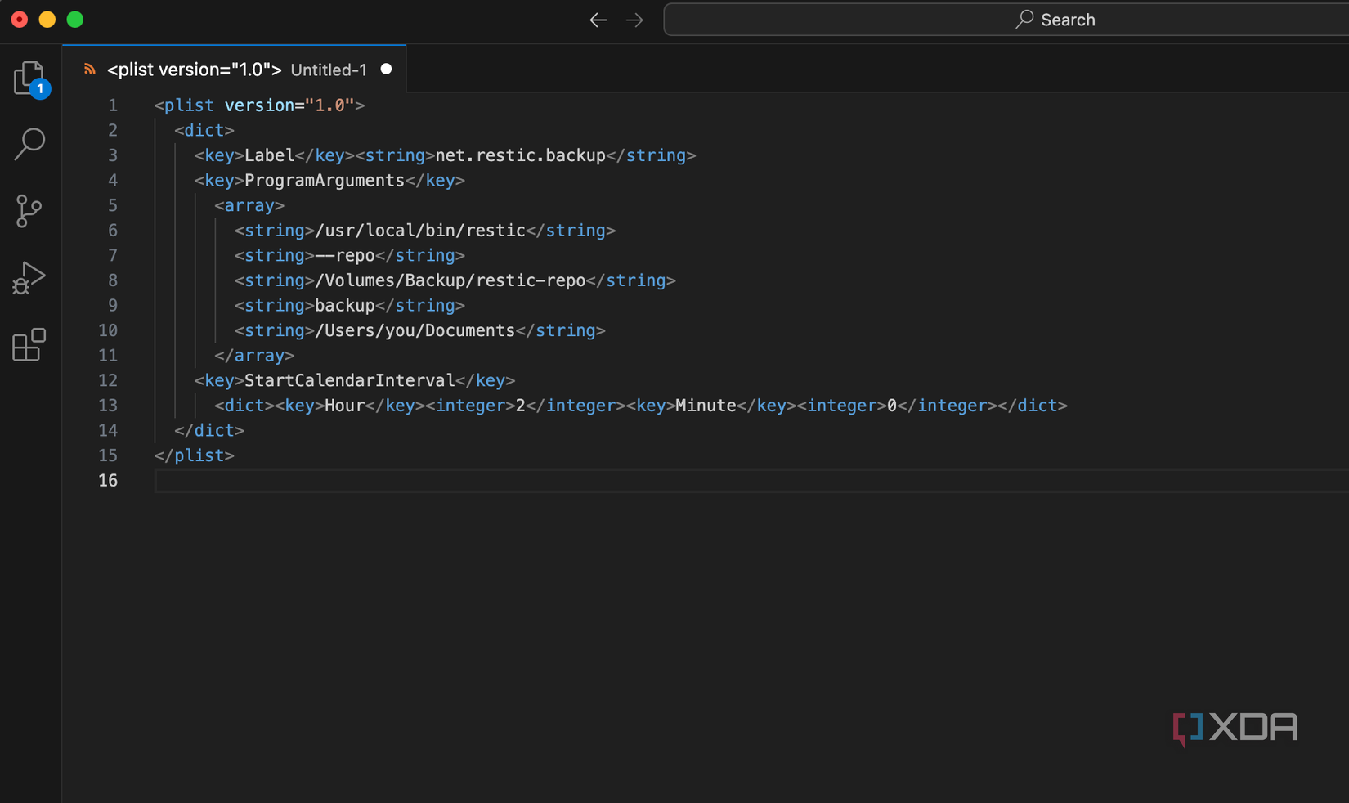Click the XML feed icon on the tab

tap(89, 69)
